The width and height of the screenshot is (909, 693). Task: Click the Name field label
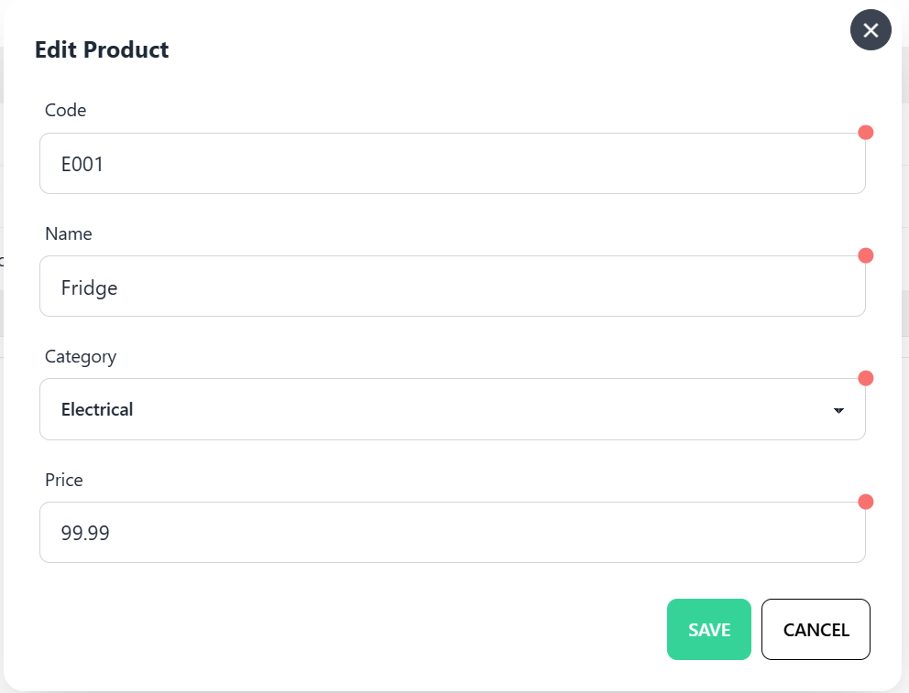69,233
